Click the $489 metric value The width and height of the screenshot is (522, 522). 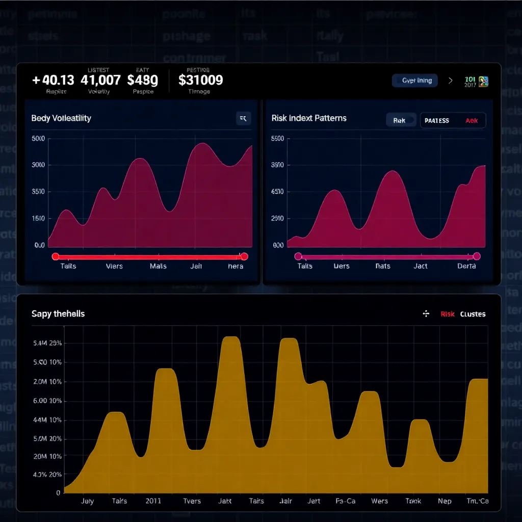pyautogui.click(x=143, y=80)
